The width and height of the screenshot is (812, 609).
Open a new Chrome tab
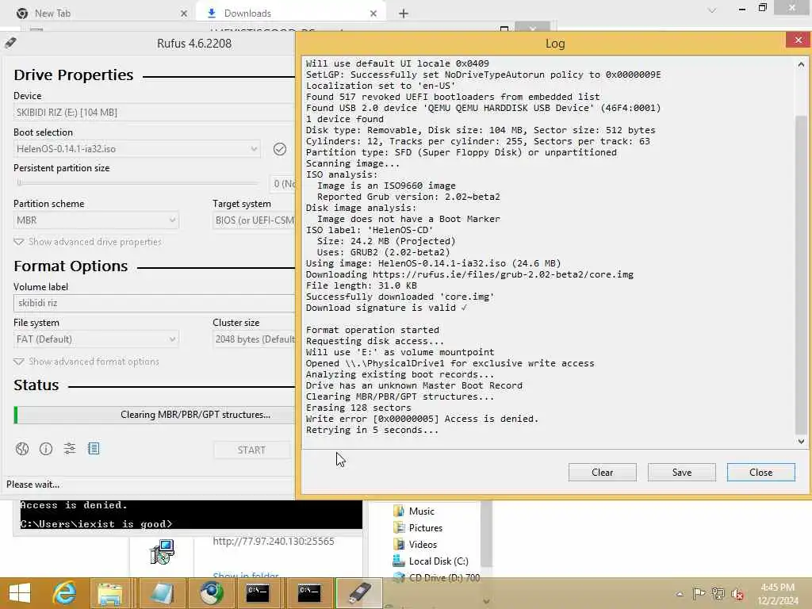404,13
